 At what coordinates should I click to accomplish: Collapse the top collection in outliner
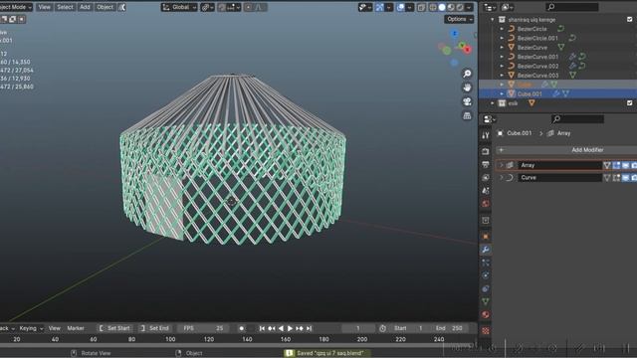point(493,20)
